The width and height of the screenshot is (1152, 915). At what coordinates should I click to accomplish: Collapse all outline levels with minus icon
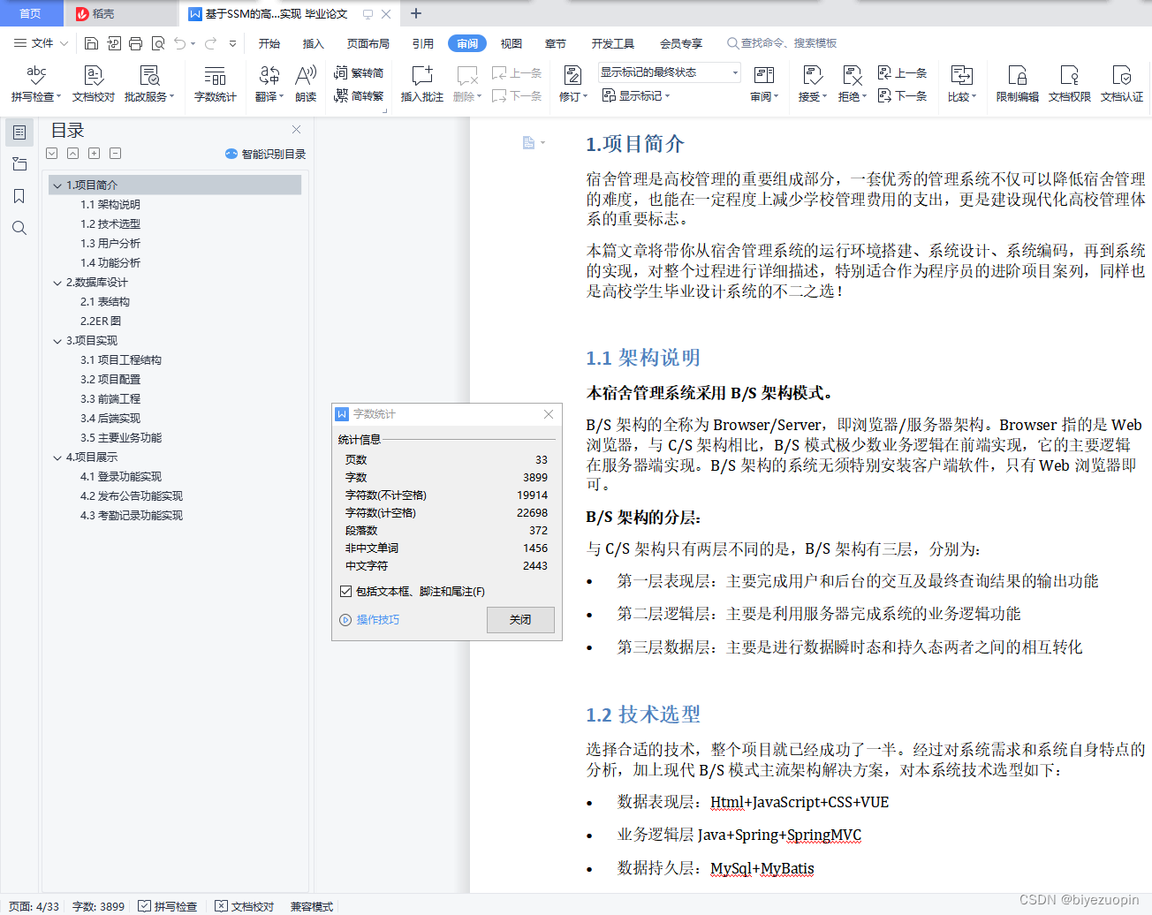(116, 154)
